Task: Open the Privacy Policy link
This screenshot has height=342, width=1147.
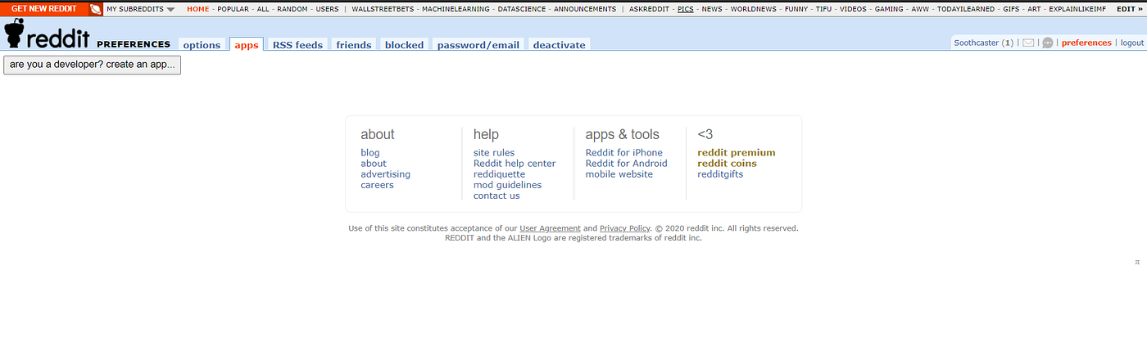Action: pyautogui.click(x=625, y=228)
